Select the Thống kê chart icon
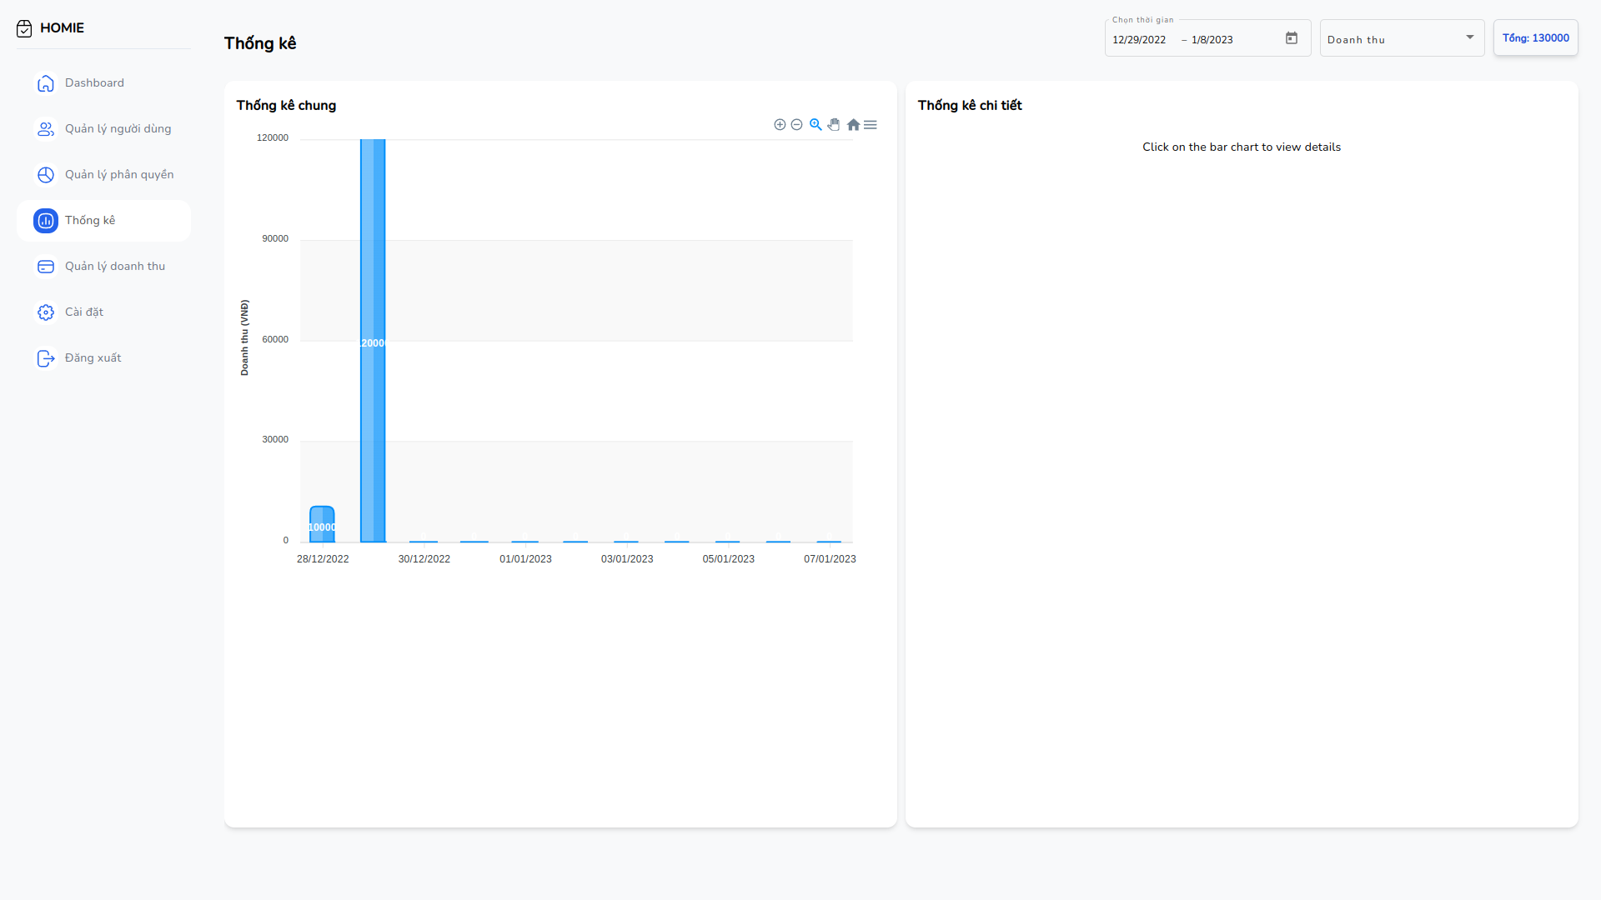 click(x=46, y=221)
